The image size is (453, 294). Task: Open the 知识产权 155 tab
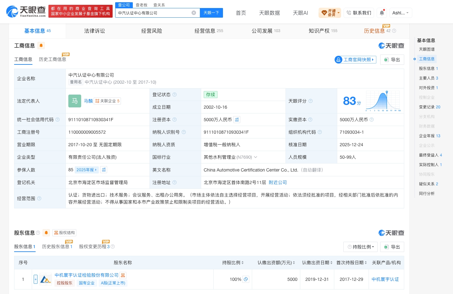[323, 31]
